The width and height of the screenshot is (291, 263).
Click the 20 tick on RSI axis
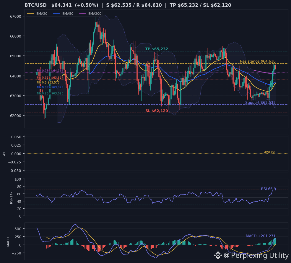point(19,209)
